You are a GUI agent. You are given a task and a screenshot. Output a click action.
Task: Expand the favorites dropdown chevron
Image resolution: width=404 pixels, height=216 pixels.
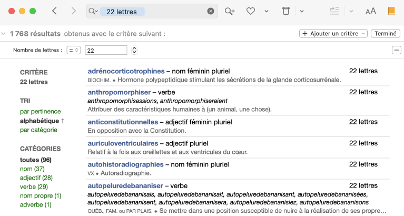(x=267, y=11)
